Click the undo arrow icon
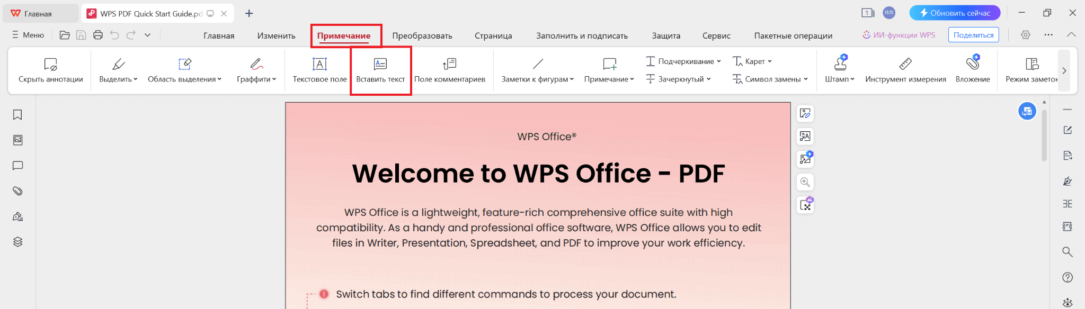 coord(114,35)
